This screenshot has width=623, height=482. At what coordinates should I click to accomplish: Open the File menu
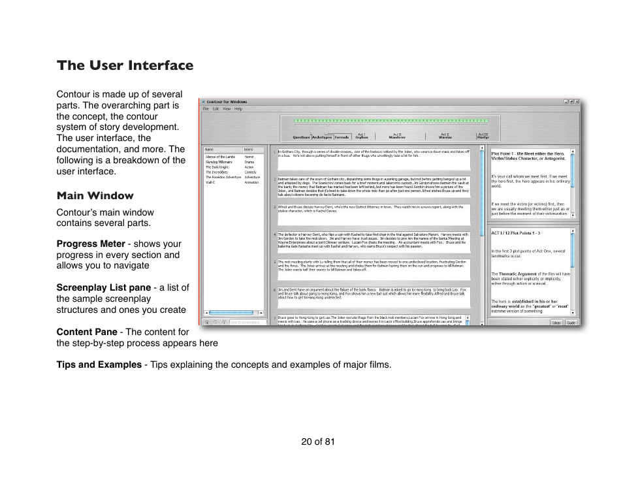tap(206, 109)
